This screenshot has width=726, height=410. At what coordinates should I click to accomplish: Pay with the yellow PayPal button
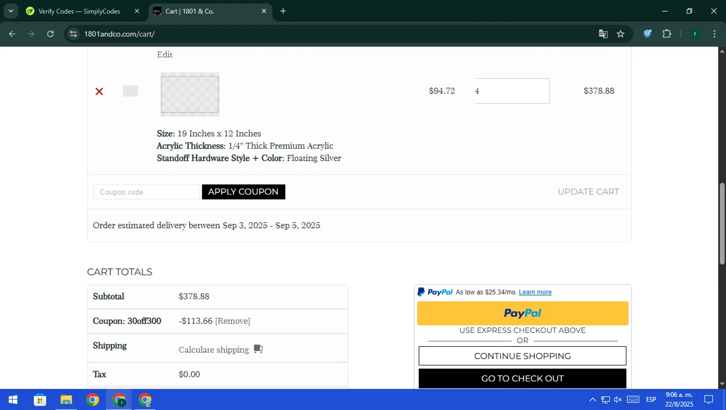click(523, 313)
